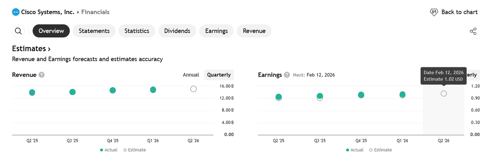Click Q2 '26 revenue estimate circle
The height and width of the screenshot is (162, 491).
[x=193, y=89]
